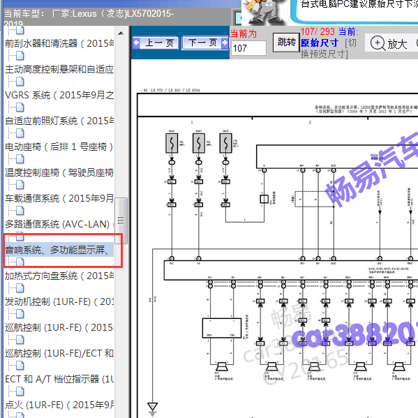Click the tree panel scrollbar thumb

tap(121, 221)
